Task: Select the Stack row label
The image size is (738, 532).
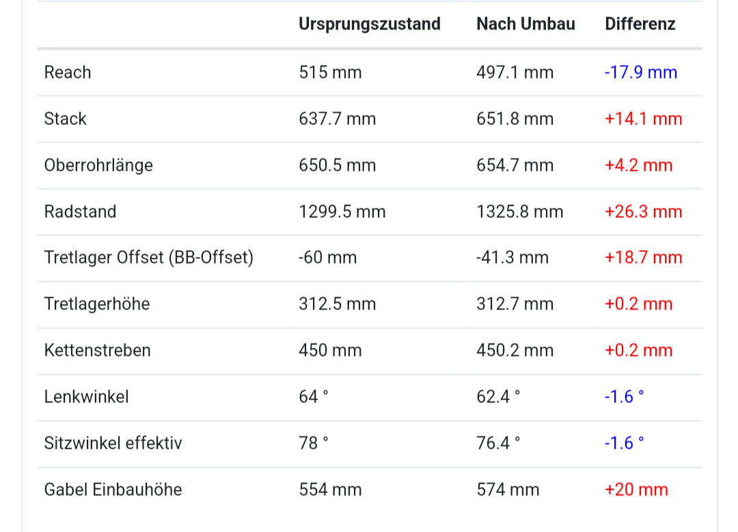Action: 66,119
